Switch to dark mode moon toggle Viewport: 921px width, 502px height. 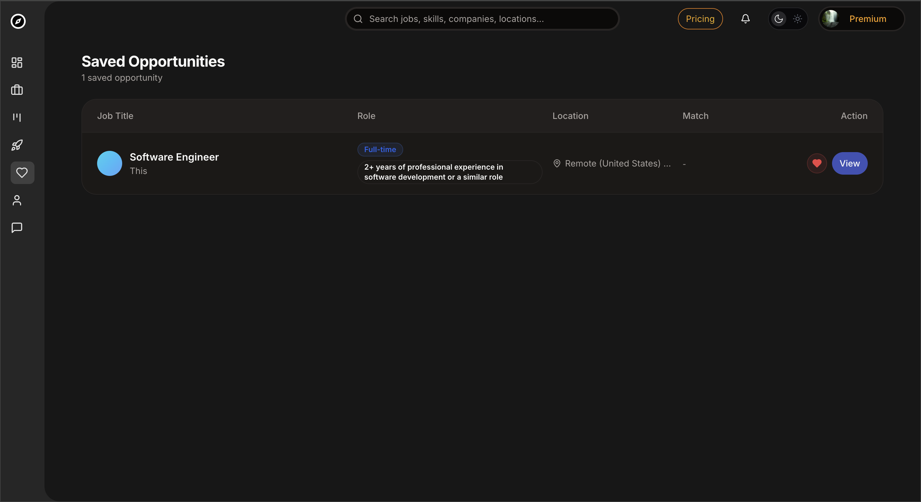point(779,19)
